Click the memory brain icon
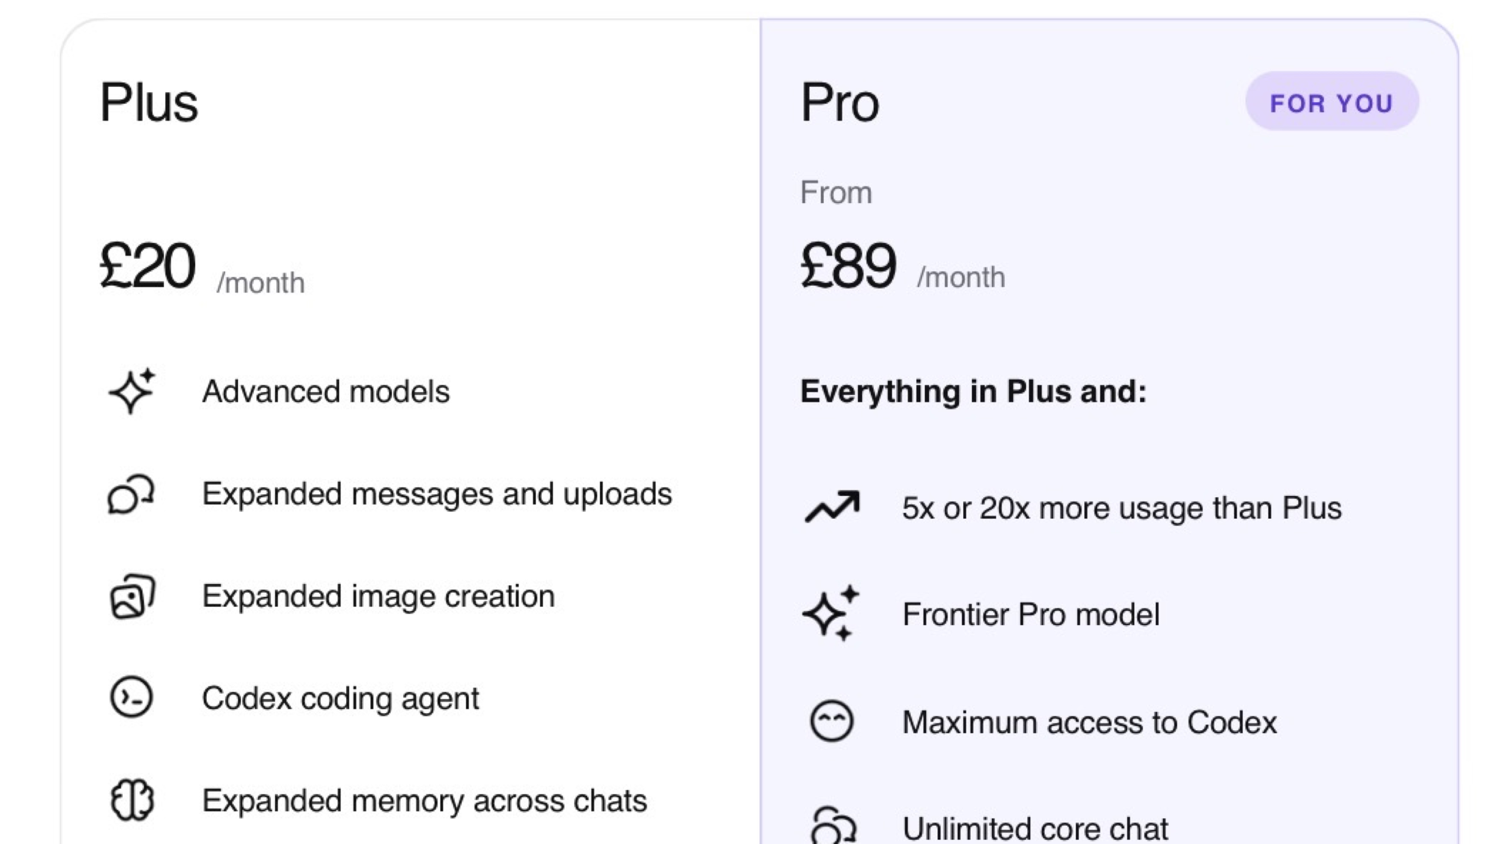The image size is (1502, 844). click(132, 800)
